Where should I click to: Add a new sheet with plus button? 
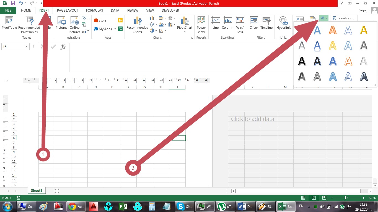(57, 191)
